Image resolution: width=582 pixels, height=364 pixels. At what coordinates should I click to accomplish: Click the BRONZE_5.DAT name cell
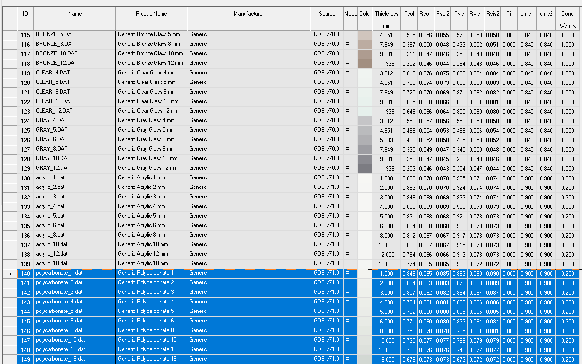pos(75,35)
